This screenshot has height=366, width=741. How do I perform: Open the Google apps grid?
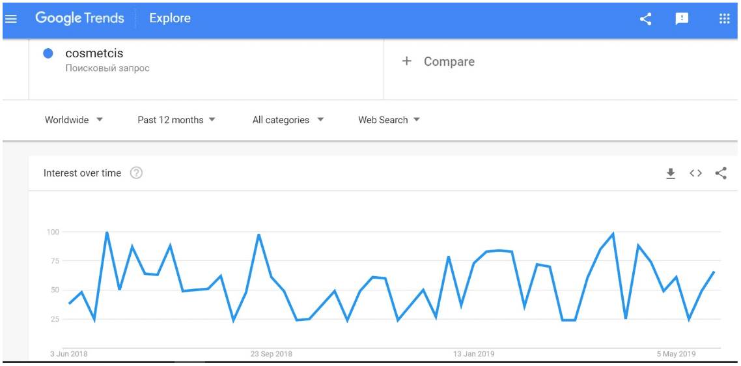coord(724,19)
